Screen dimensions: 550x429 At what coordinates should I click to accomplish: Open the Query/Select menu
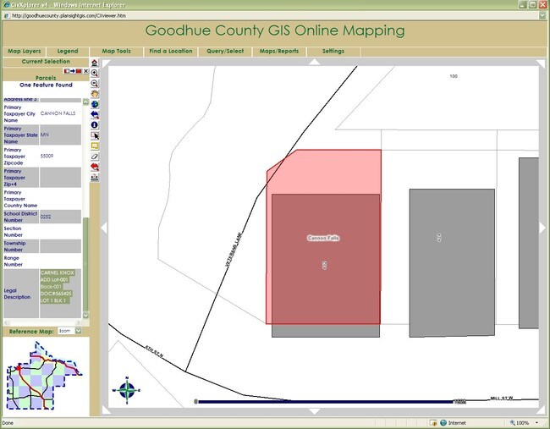pos(225,52)
